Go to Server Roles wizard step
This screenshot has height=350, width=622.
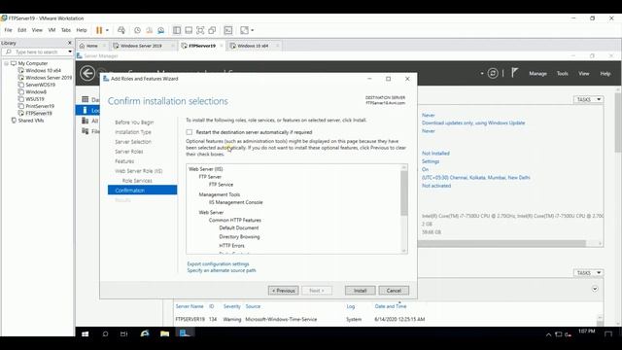coord(129,152)
